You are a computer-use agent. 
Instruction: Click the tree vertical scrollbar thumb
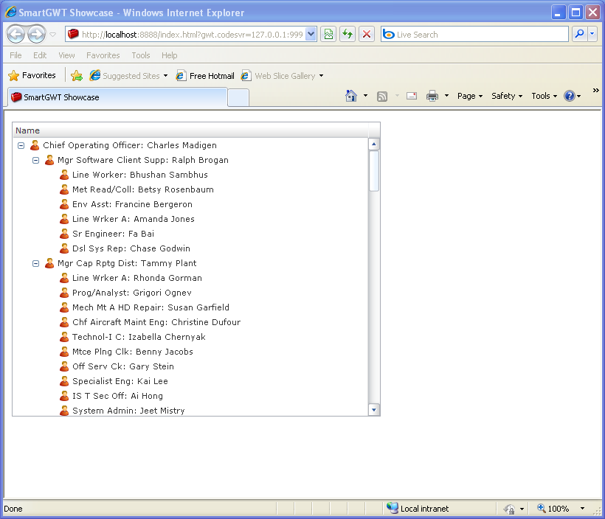tap(374, 171)
